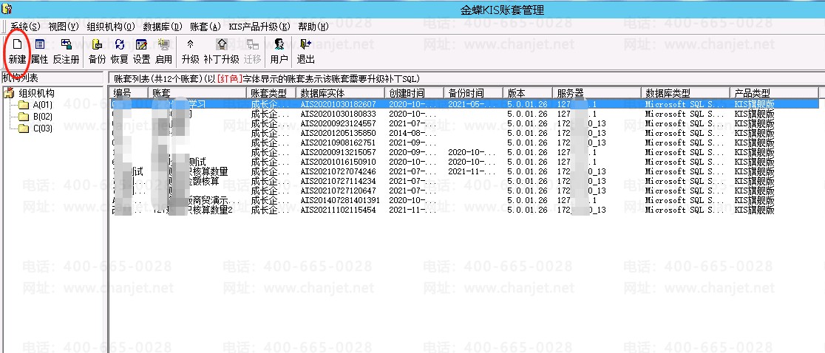
Task: Click the 新建 (New) toolbar icon
Action: tap(17, 52)
